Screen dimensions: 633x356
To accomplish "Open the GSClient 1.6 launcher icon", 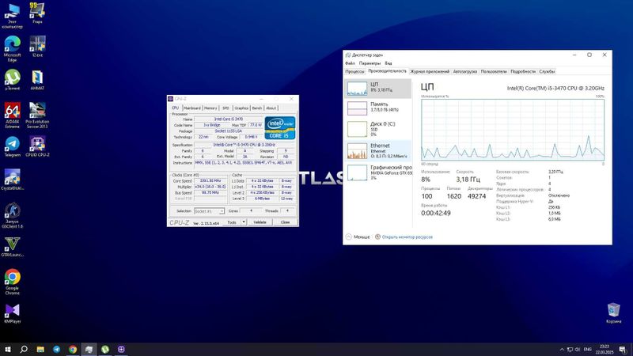I will click(12, 215).
